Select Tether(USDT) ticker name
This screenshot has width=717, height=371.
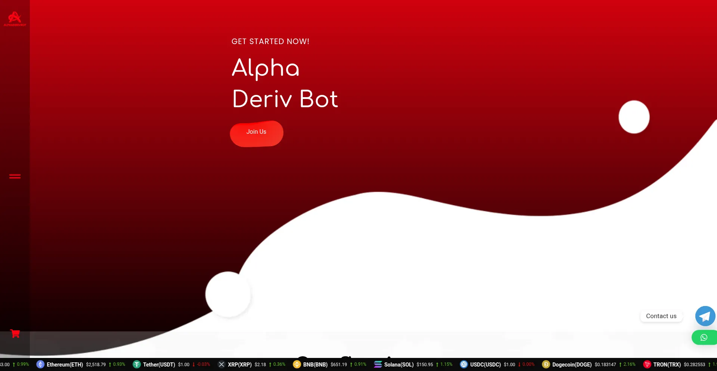pos(159,365)
